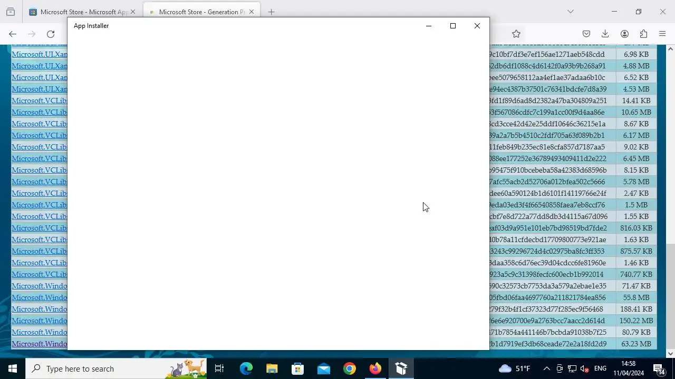Click hash text ending 1271aeb548cdd

tap(547, 54)
